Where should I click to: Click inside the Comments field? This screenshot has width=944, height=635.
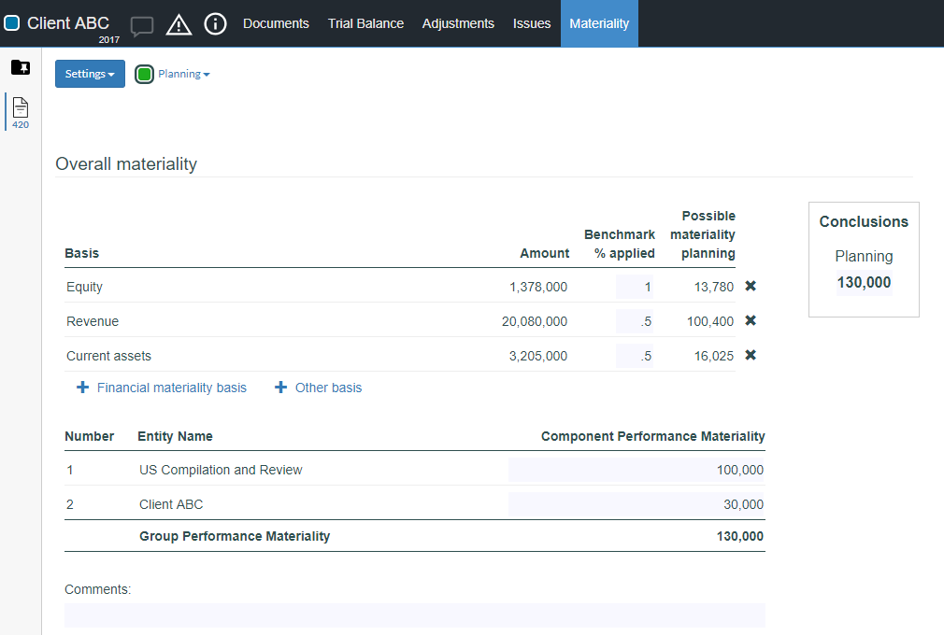(414, 615)
